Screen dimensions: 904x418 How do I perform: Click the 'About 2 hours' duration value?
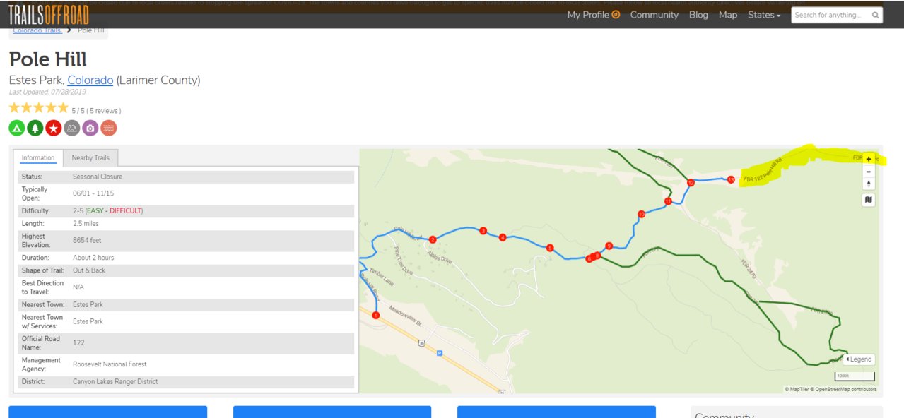tap(93, 258)
